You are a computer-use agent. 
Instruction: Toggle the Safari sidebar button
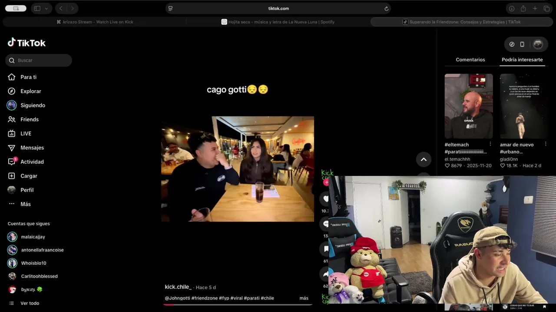click(x=37, y=8)
